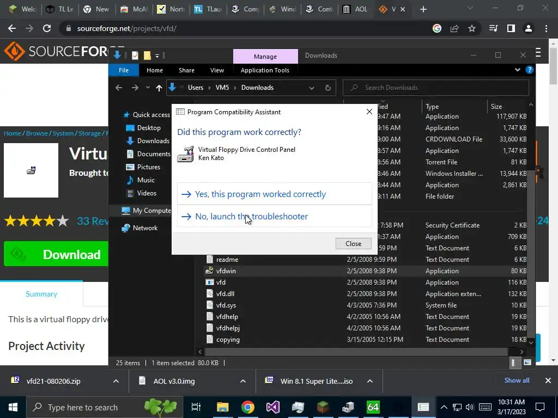Click Chrome browser back arrow

click(x=12, y=28)
